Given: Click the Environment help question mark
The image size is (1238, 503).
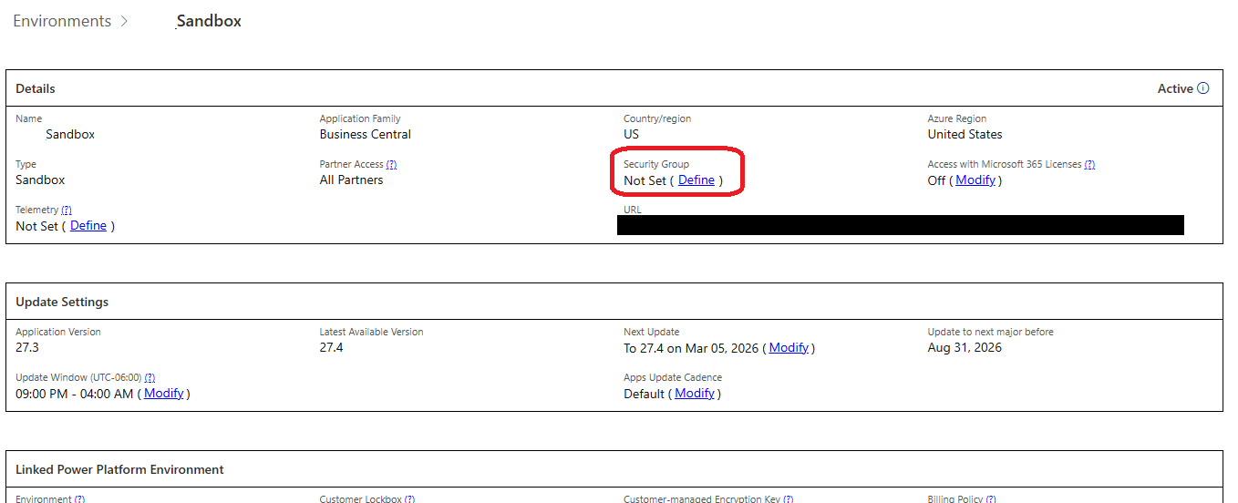Looking at the screenshot, I should 79,498.
